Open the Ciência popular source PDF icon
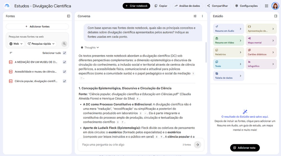The image size is (281, 156). [x=11, y=81]
